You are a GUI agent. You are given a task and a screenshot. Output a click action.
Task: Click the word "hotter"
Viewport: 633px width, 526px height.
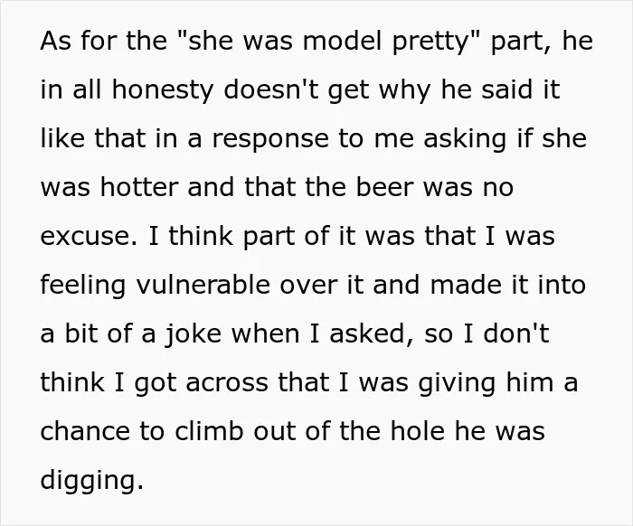pyautogui.click(x=139, y=187)
